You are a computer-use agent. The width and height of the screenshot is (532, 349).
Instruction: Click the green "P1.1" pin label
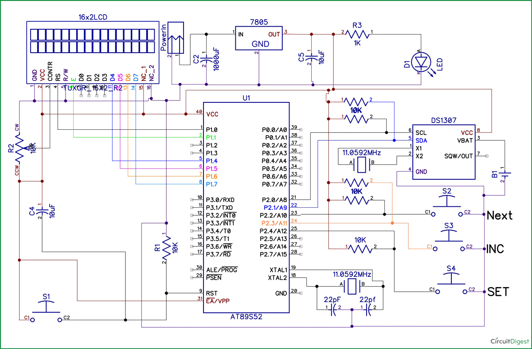tap(212, 138)
